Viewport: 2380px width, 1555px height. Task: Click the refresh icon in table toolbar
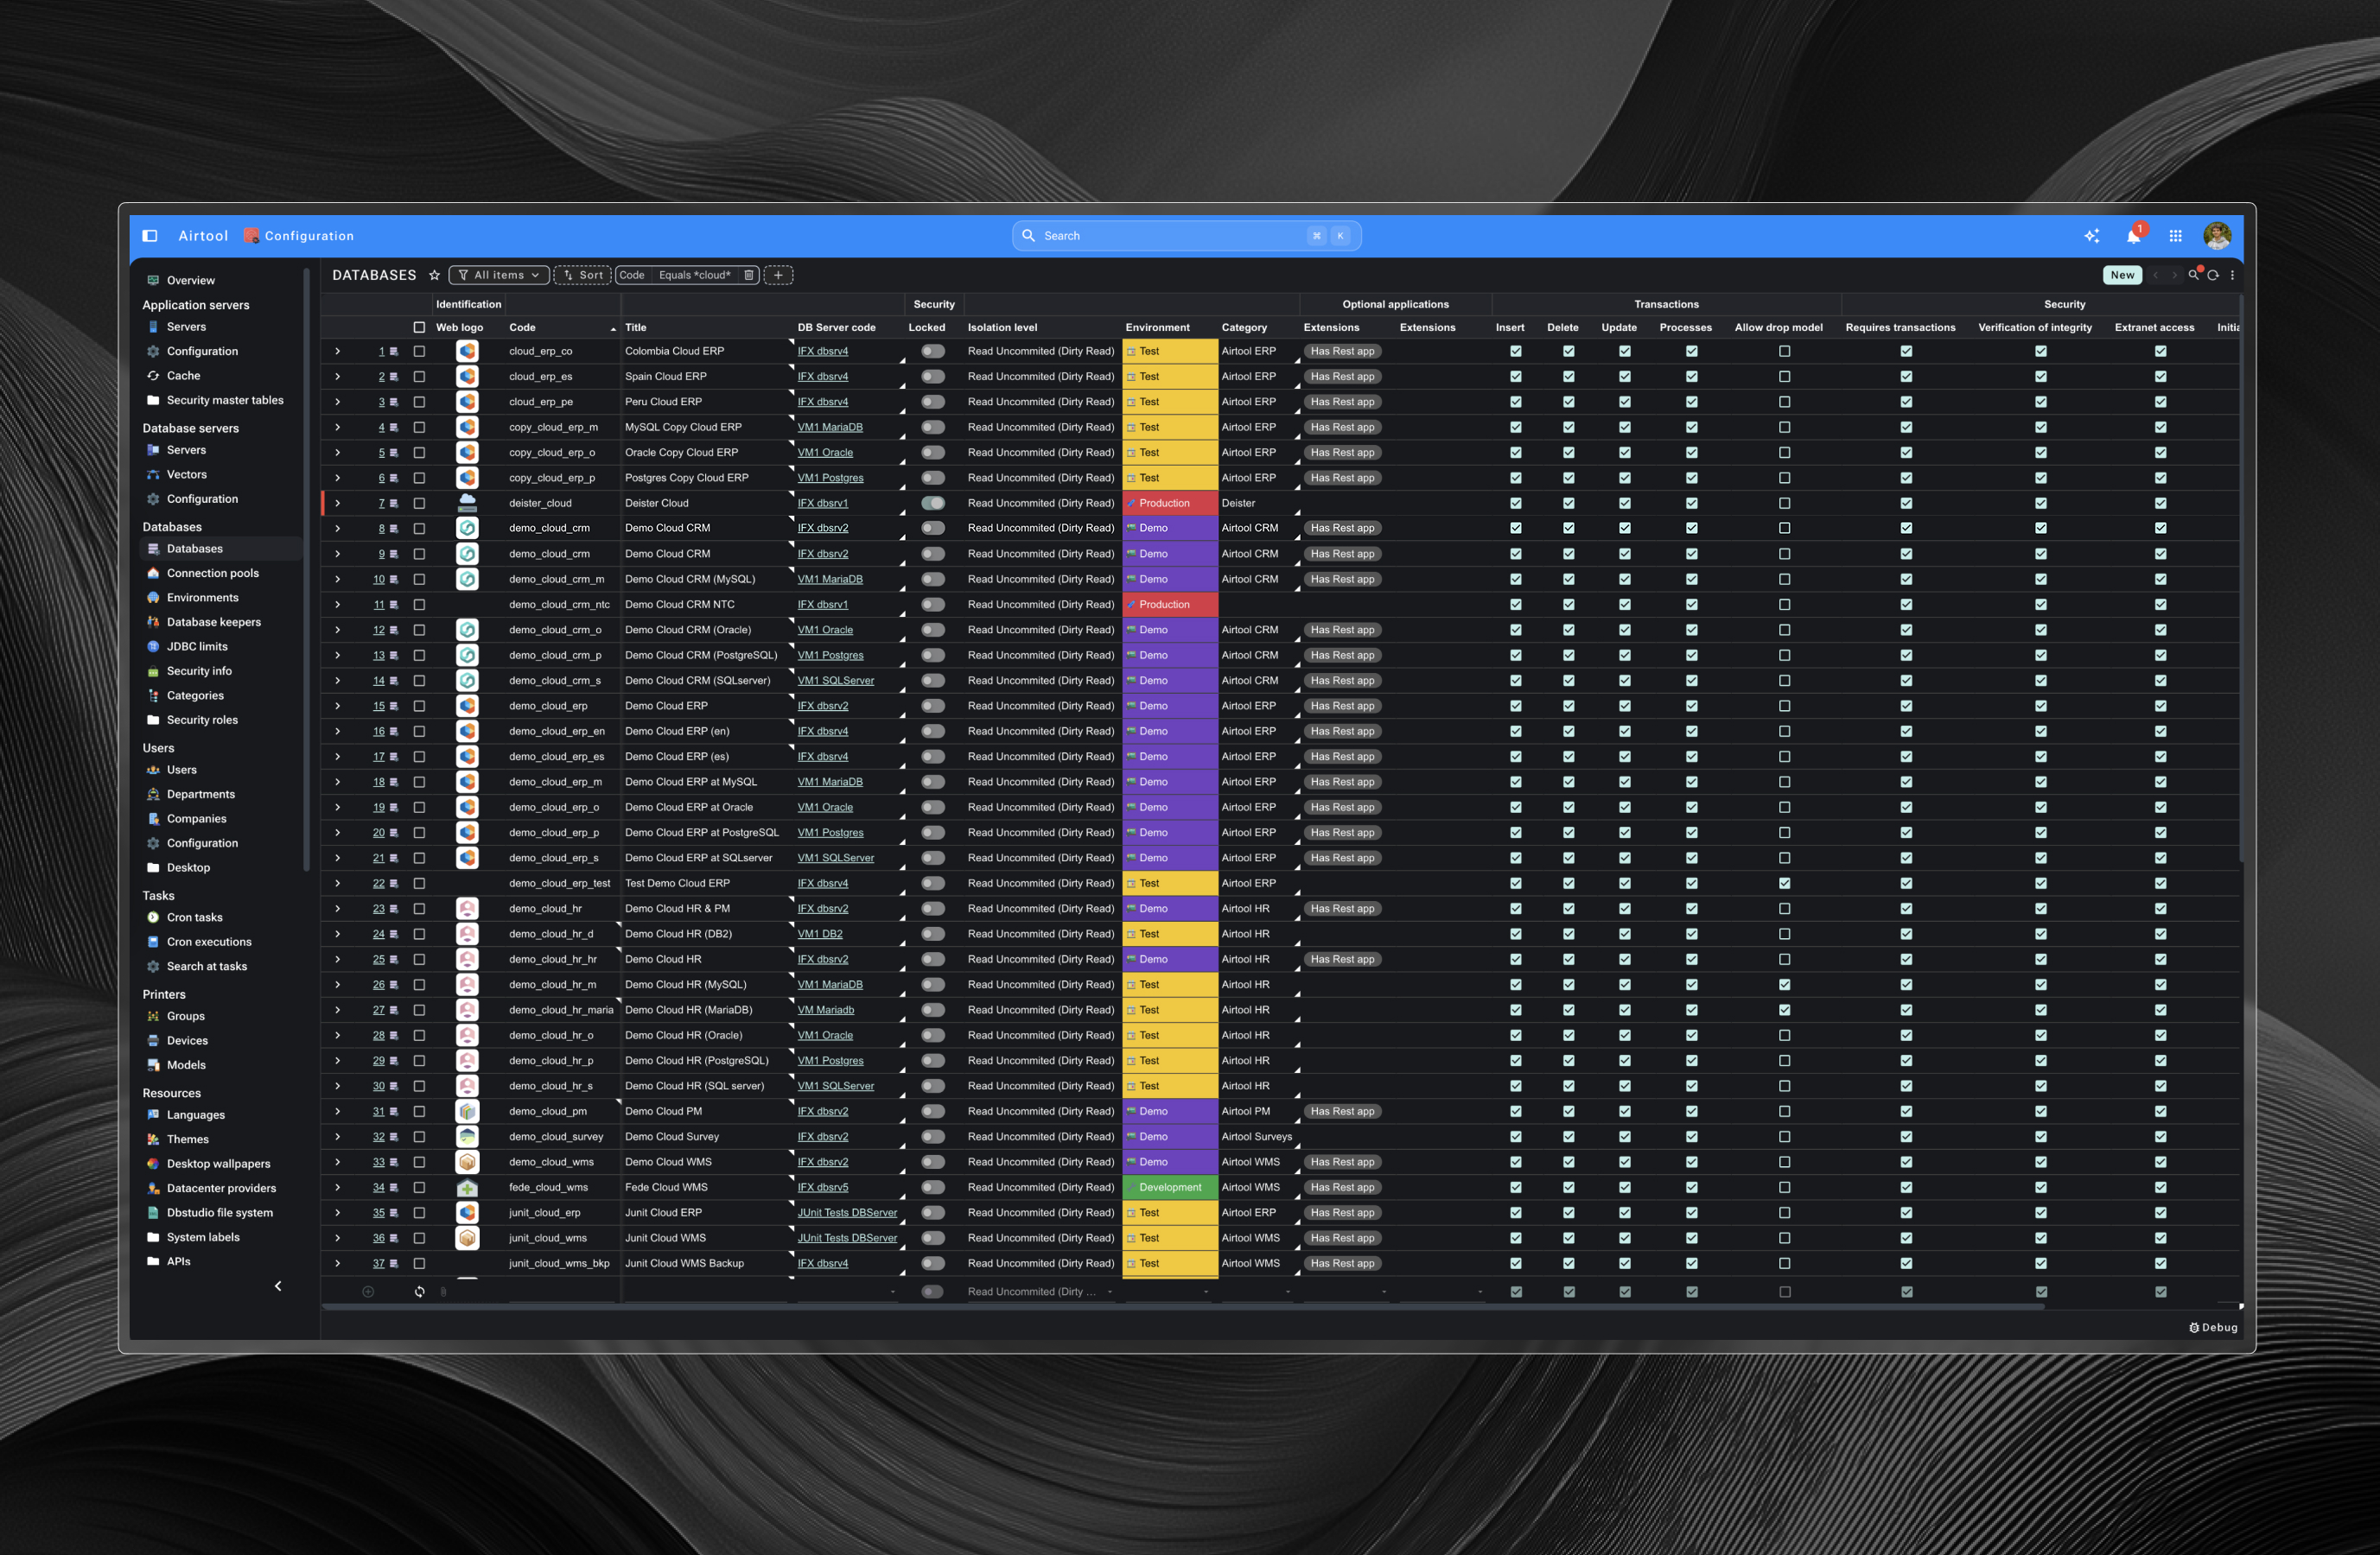2213,276
